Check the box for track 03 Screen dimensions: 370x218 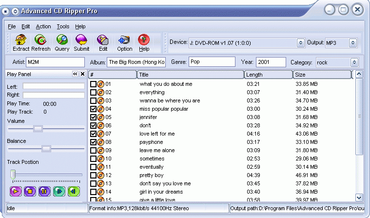(93, 100)
